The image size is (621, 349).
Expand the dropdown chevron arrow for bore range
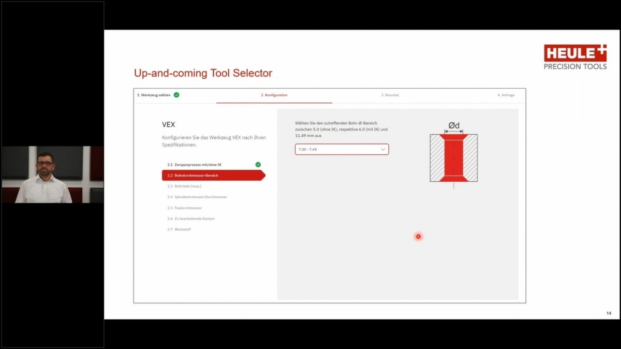pyautogui.click(x=383, y=149)
